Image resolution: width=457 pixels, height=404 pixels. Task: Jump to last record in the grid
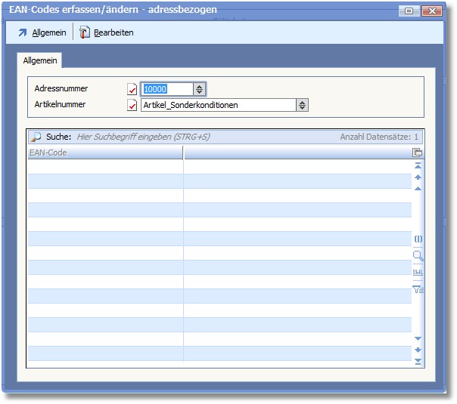point(418,362)
